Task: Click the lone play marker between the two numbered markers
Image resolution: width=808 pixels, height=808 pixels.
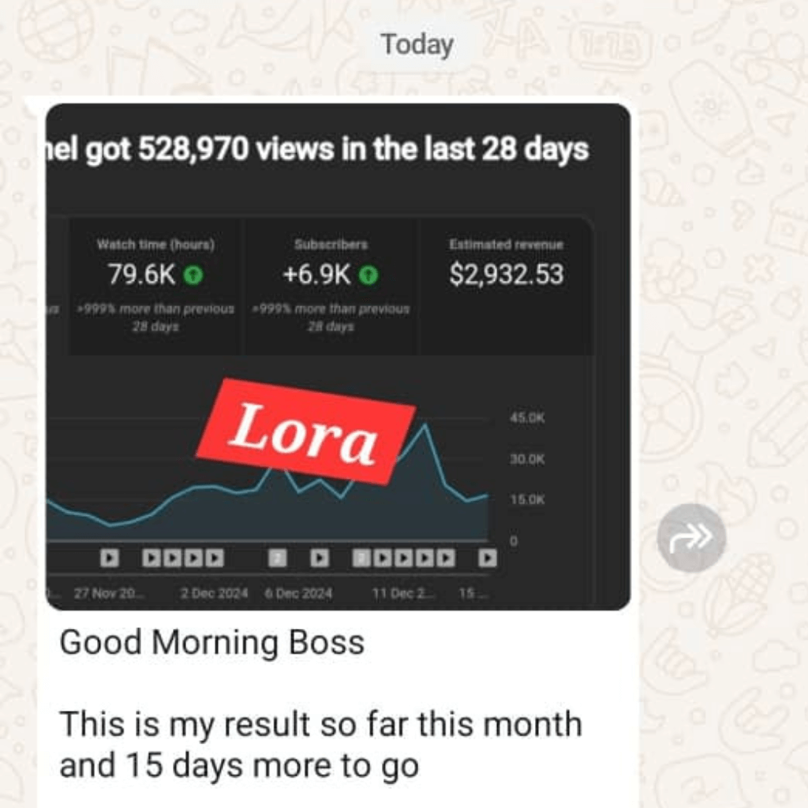Action: [x=319, y=559]
